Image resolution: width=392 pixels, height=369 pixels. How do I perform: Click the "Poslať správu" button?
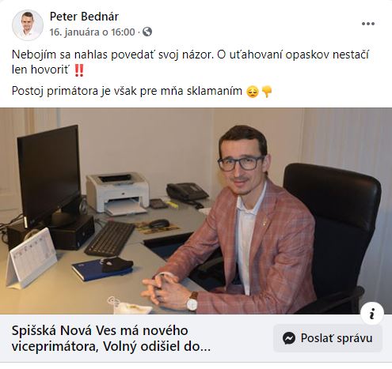(x=328, y=338)
